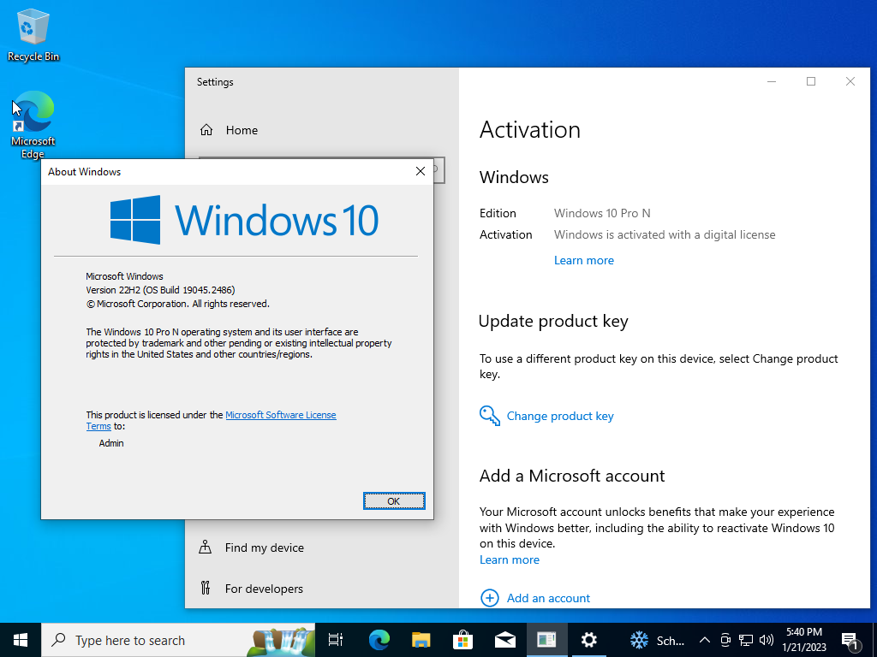Click the Find my device person icon
Image resolution: width=877 pixels, height=657 pixels.
pyautogui.click(x=206, y=547)
